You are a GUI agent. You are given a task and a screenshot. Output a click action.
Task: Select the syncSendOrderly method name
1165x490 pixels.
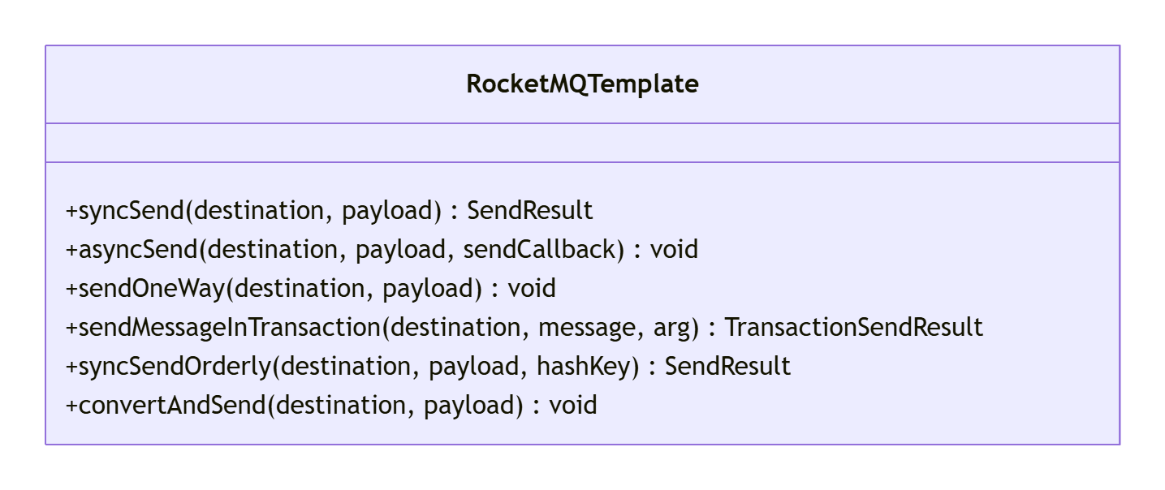pos(175,367)
